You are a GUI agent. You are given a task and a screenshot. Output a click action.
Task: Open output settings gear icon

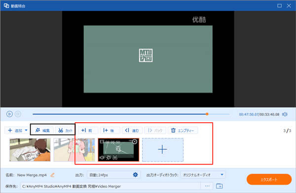pos(135,175)
